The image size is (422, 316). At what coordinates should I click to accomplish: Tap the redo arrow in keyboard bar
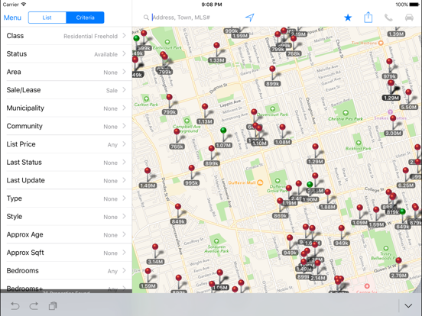(34, 306)
